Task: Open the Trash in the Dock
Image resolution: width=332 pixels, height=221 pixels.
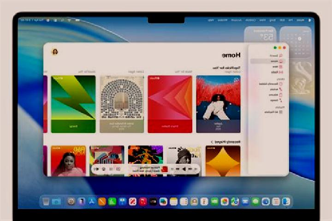Action: coord(46,201)
